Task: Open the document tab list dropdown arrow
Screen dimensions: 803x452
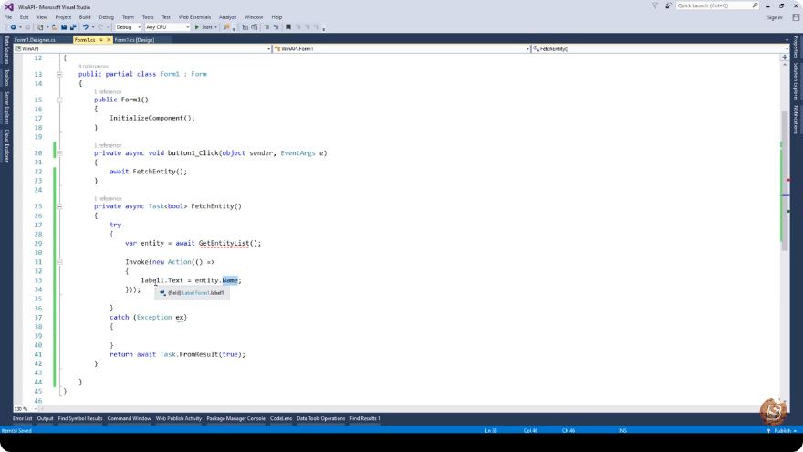Action: pos(787,40)
